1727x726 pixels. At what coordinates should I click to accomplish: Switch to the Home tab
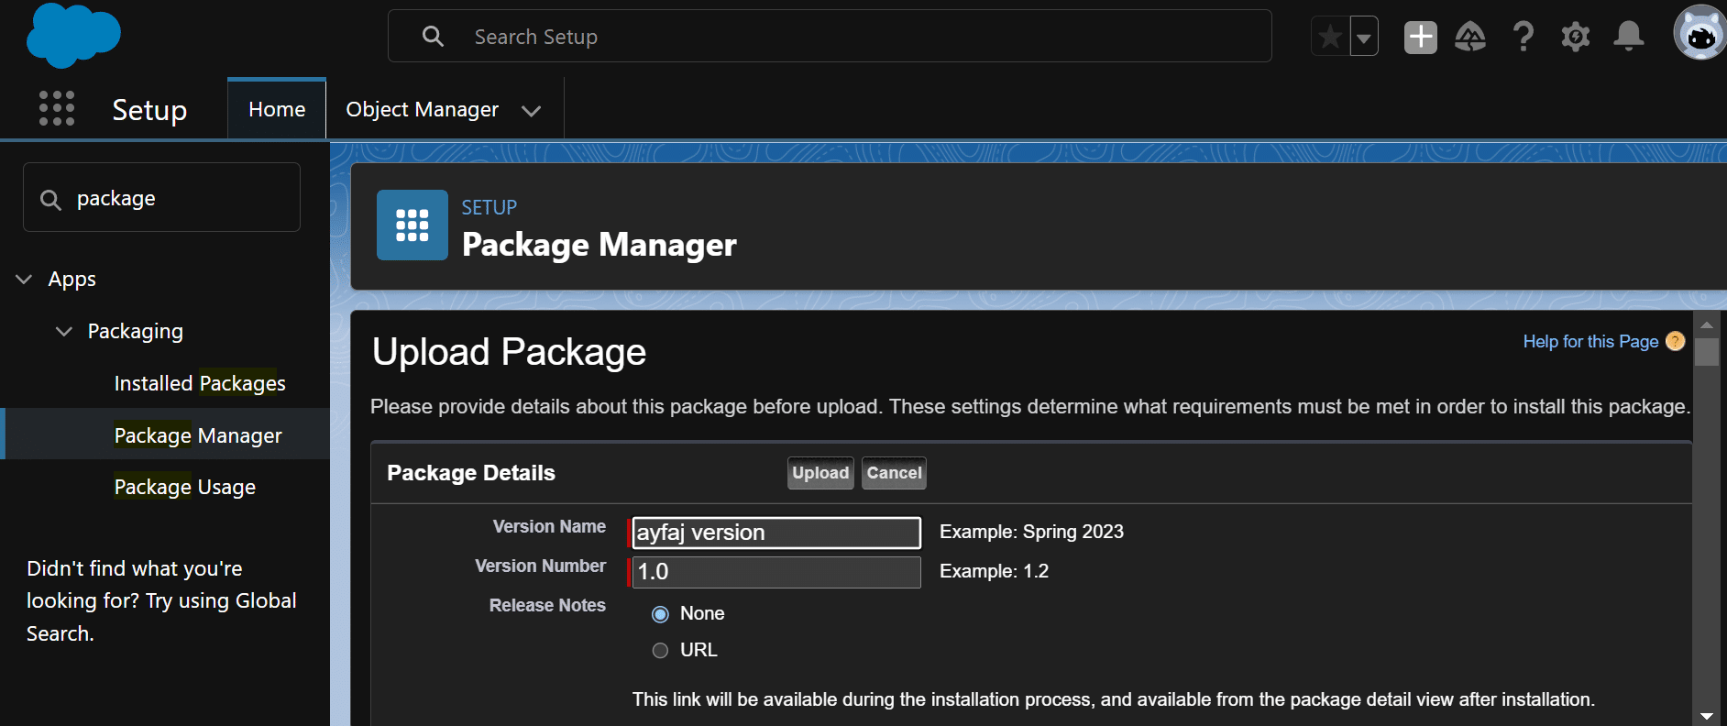(277, 109)
